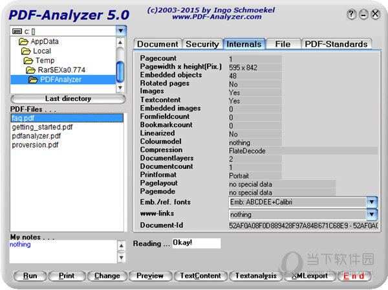Image resolution: width=388 pixels, height=290 pixels.
Task: Click the Change button
Action: coord(107,276)
